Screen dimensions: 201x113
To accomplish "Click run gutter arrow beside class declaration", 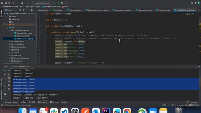I will coord(42,26).
